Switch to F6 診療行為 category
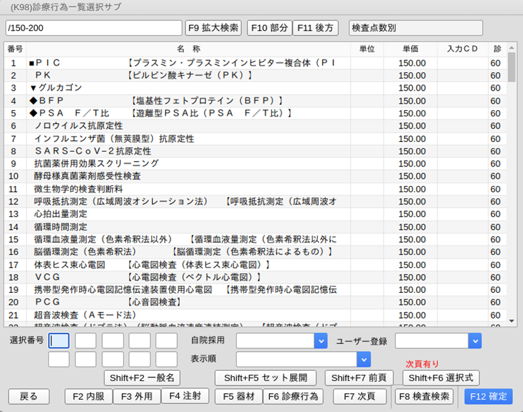This screenshot has height=412, width=523. pos(292,396)
